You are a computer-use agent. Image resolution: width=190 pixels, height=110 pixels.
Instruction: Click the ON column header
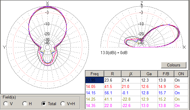click(181, 74)
